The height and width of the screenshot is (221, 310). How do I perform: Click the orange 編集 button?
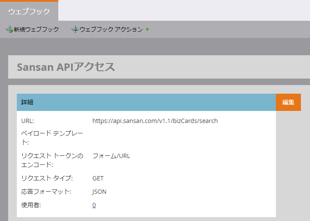coord(288,102)
